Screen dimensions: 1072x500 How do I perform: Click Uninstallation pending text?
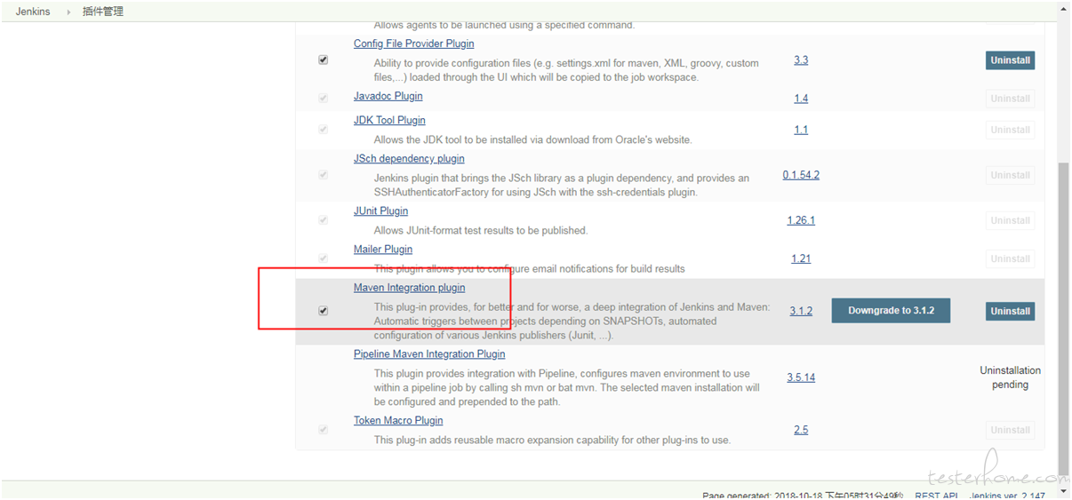[1010, 377]
